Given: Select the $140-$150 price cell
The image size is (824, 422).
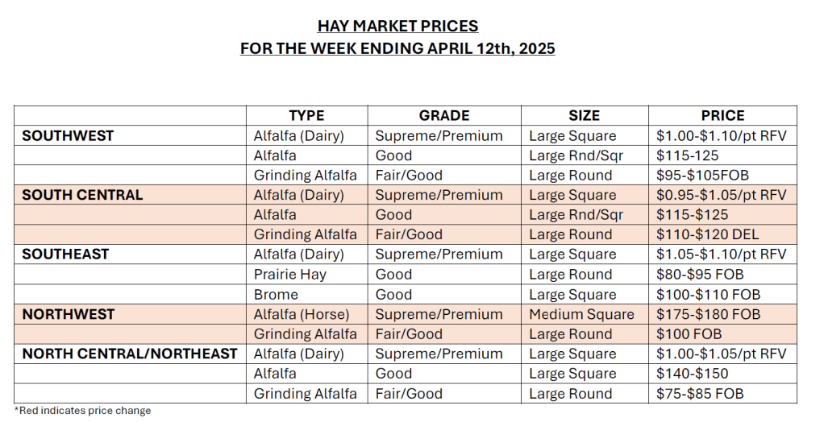Looking at the screenshot, I should 693,374.
